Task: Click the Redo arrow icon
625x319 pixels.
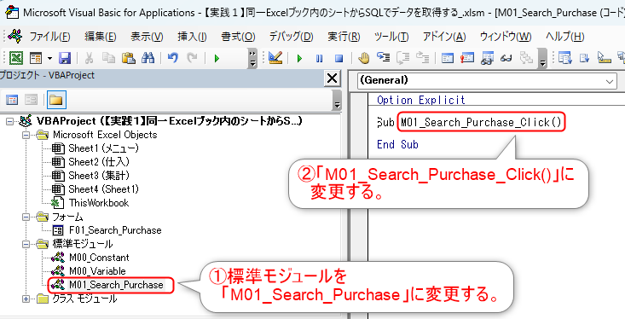Action: pos(192,59)
